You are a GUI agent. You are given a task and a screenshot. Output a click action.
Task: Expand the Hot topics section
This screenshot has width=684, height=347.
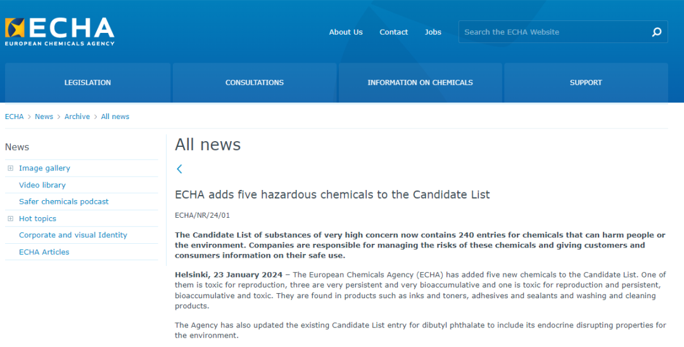coord(10,218)
